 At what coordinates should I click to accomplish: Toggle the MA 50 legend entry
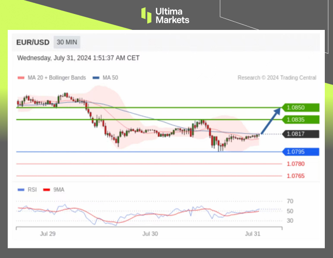click(108, 78)
